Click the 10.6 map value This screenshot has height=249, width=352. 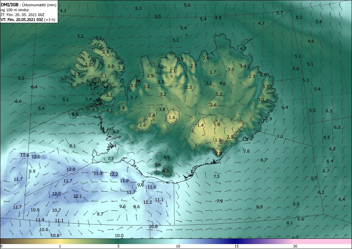(x=44, y=230)
